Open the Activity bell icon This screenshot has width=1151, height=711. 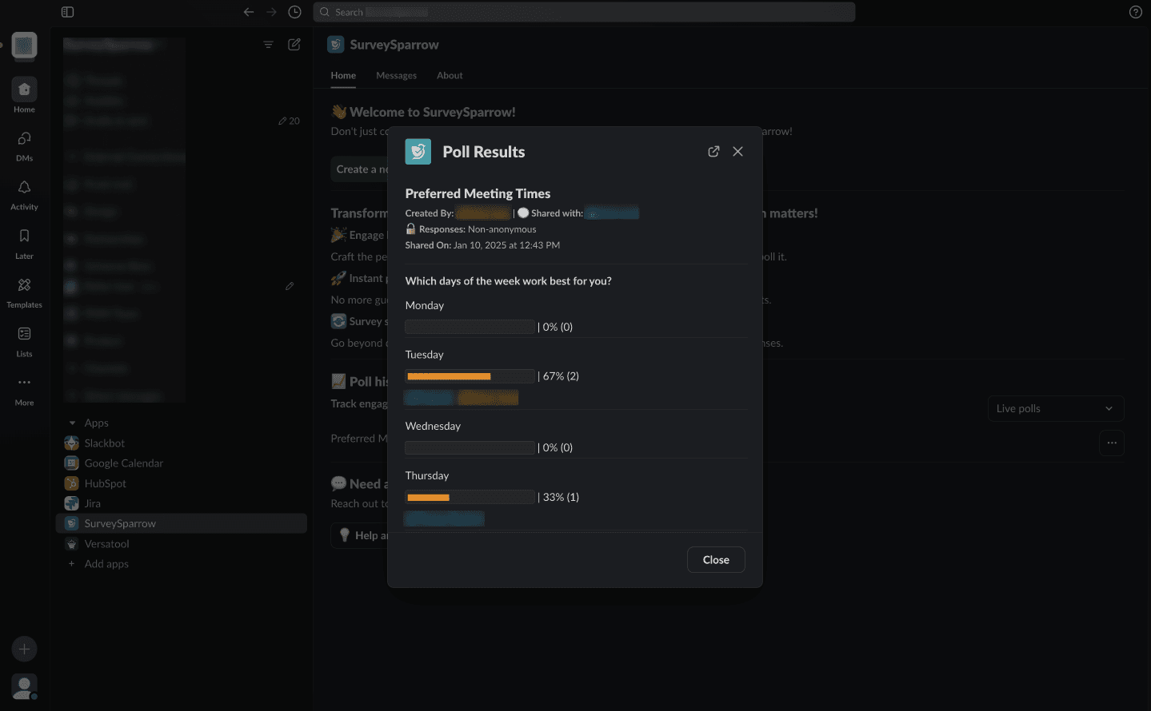[24, 193]
